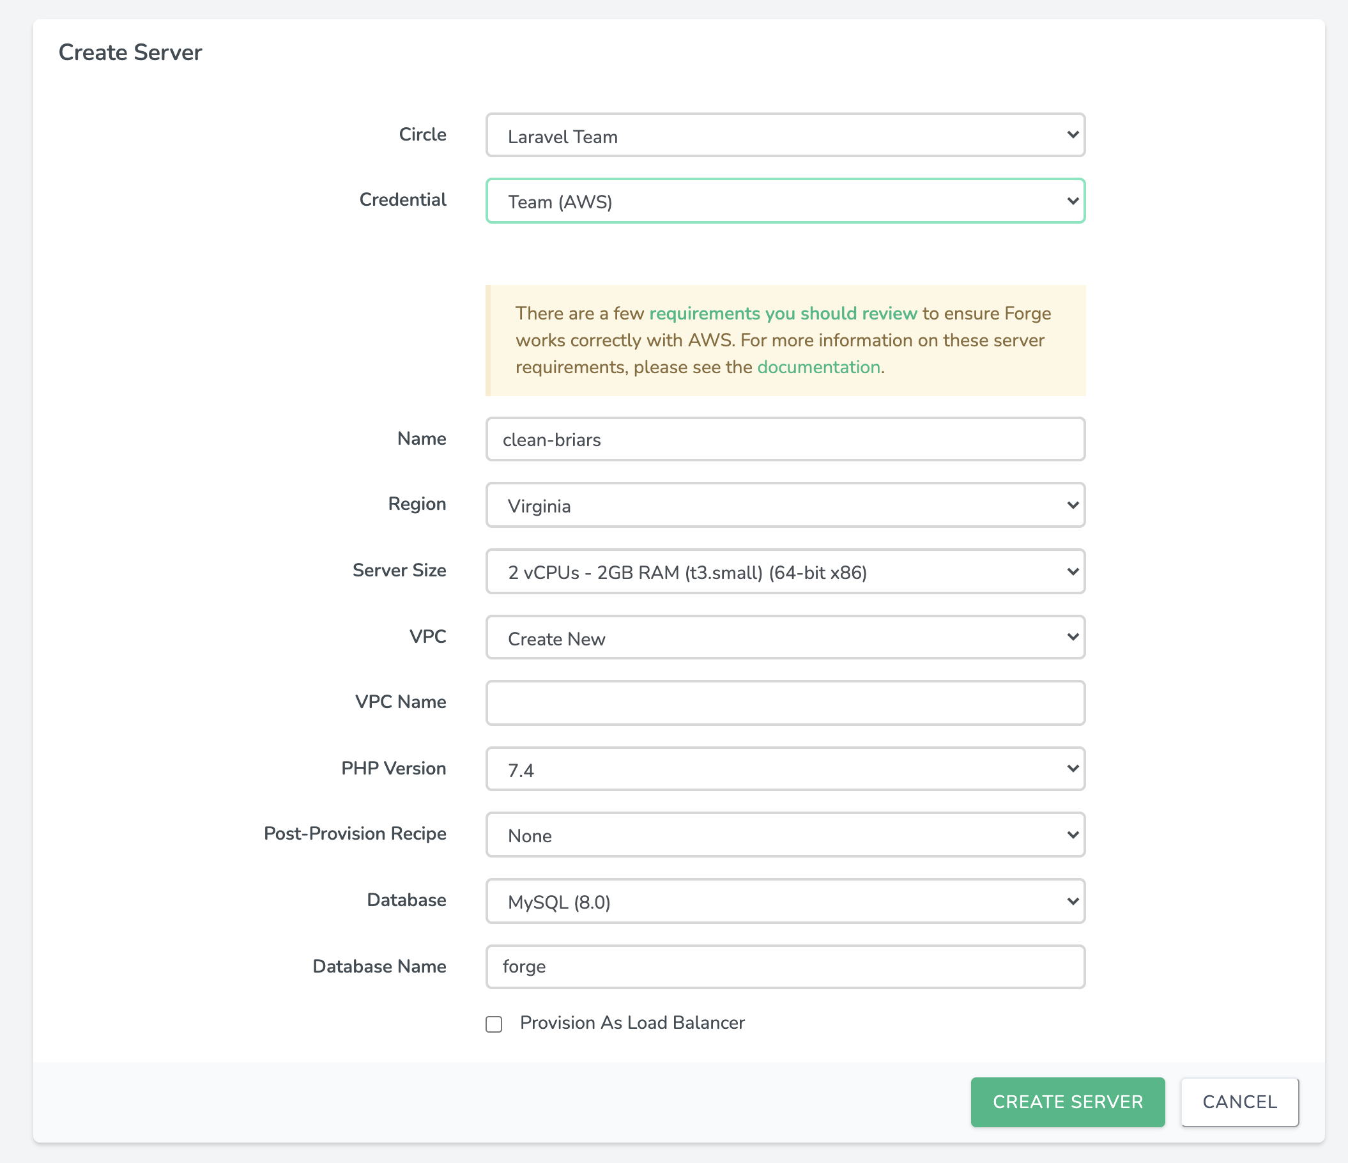The height and width of the screenshot is (1163, 1348).
Task: Open the Database dropdown showing MySQL (8.0)
Action: pyautogui.click(x=784, y=902)
